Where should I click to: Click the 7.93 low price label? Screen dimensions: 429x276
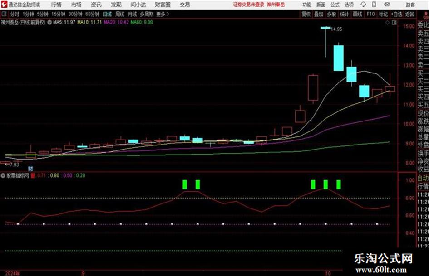coord(14,165)
